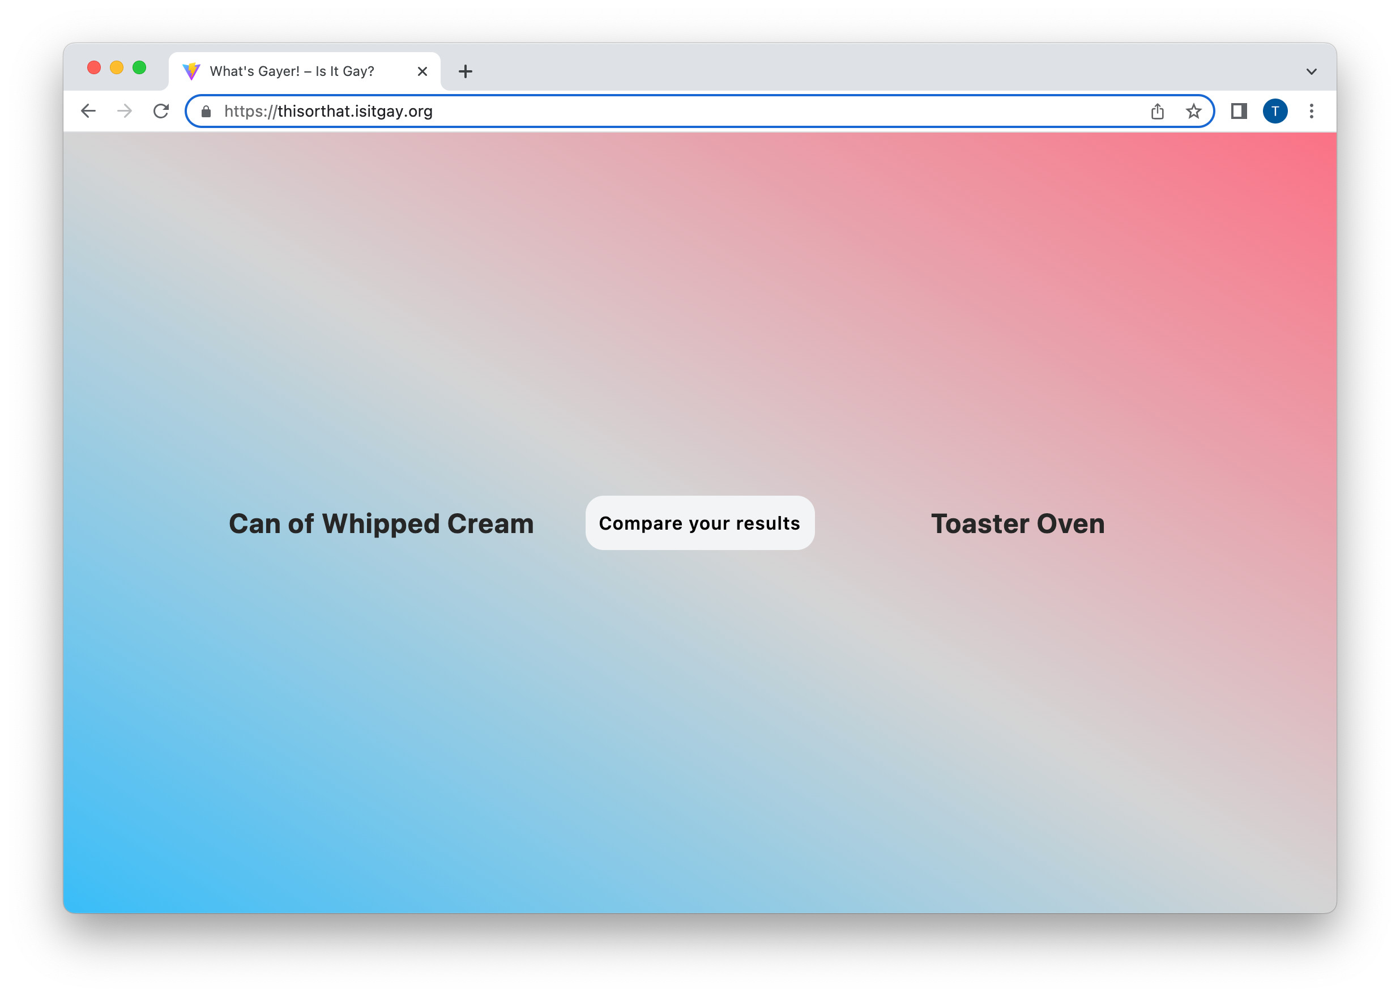Screen dimensions: 1400x997
Task: Expand the tab search chevron
Action: point(1311,71)
